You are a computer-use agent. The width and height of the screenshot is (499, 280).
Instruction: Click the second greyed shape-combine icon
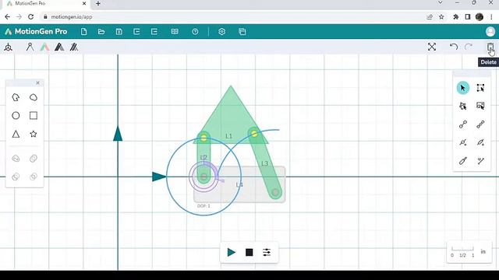tap(34, 159)
